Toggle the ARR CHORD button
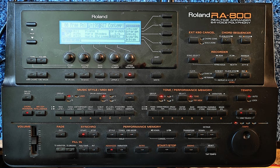 tap(32, 75)
